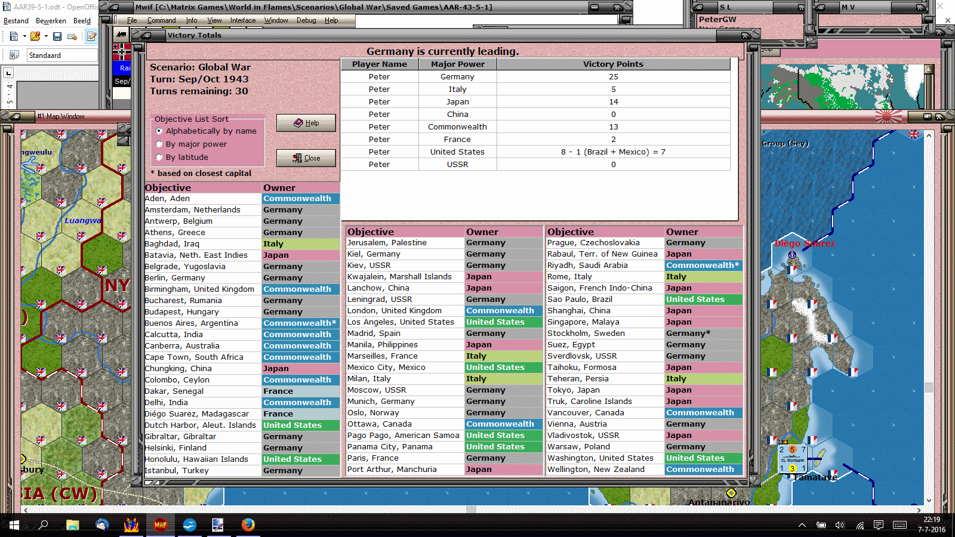This screenshot has height=537, width=955.
Task: Open the Mwif Help menu
Action: (x=331, y=20)
